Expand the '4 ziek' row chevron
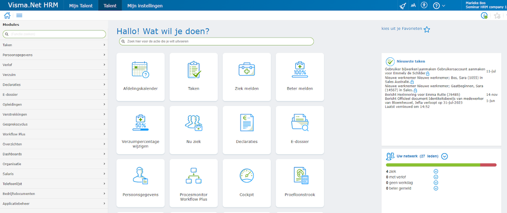The height and width of the screenshot is (213, 507). pyautogui.click(x=435, y=171)
